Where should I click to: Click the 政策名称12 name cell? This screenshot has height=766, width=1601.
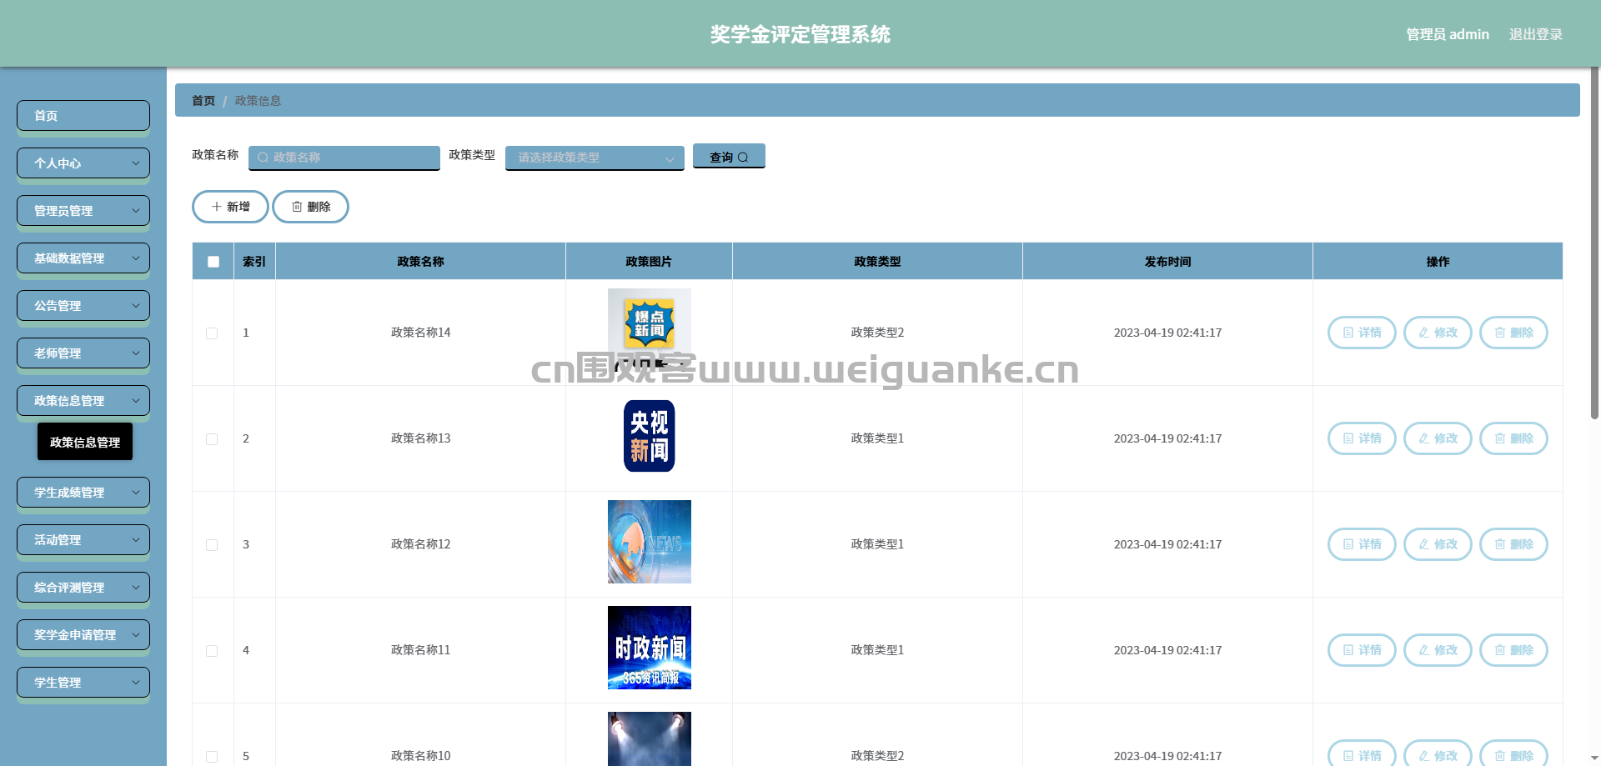click(x=420, y=544)
